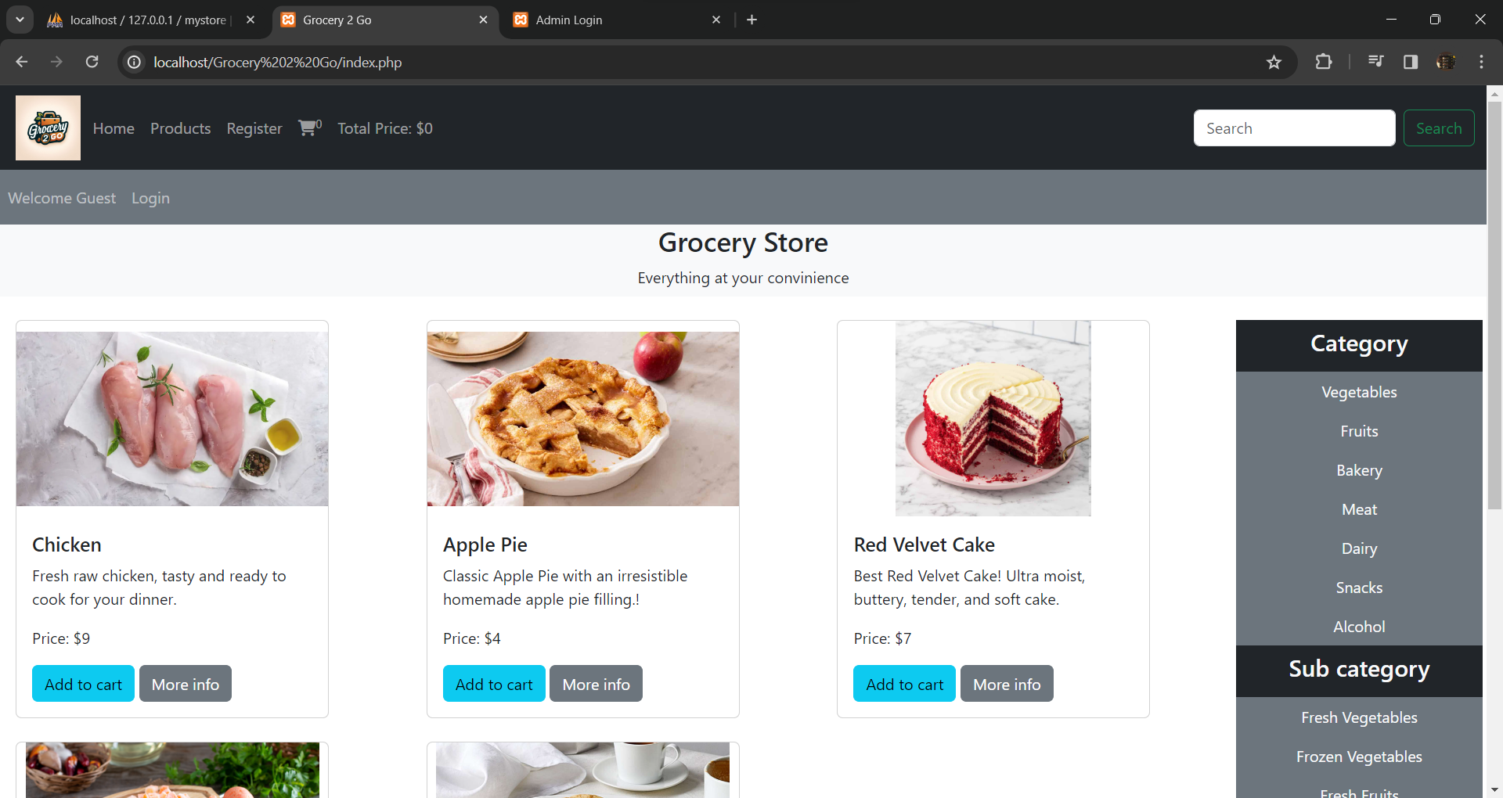Open the shopping cart icon
1503x798 pixels.
[310, 128]
